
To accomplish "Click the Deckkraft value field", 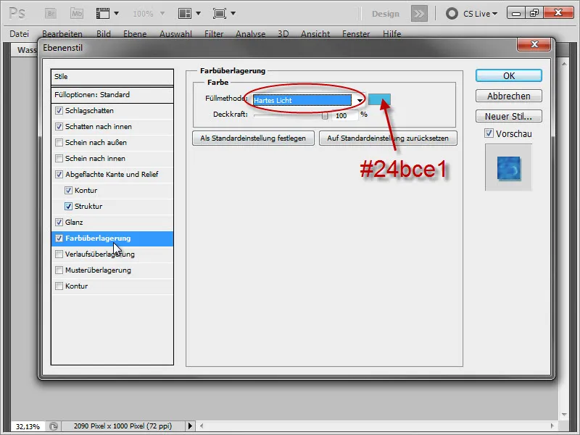I will (345, 115).
